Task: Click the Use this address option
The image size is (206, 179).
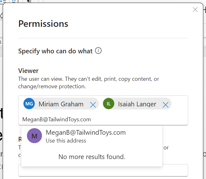Action: tap(66, 141)
